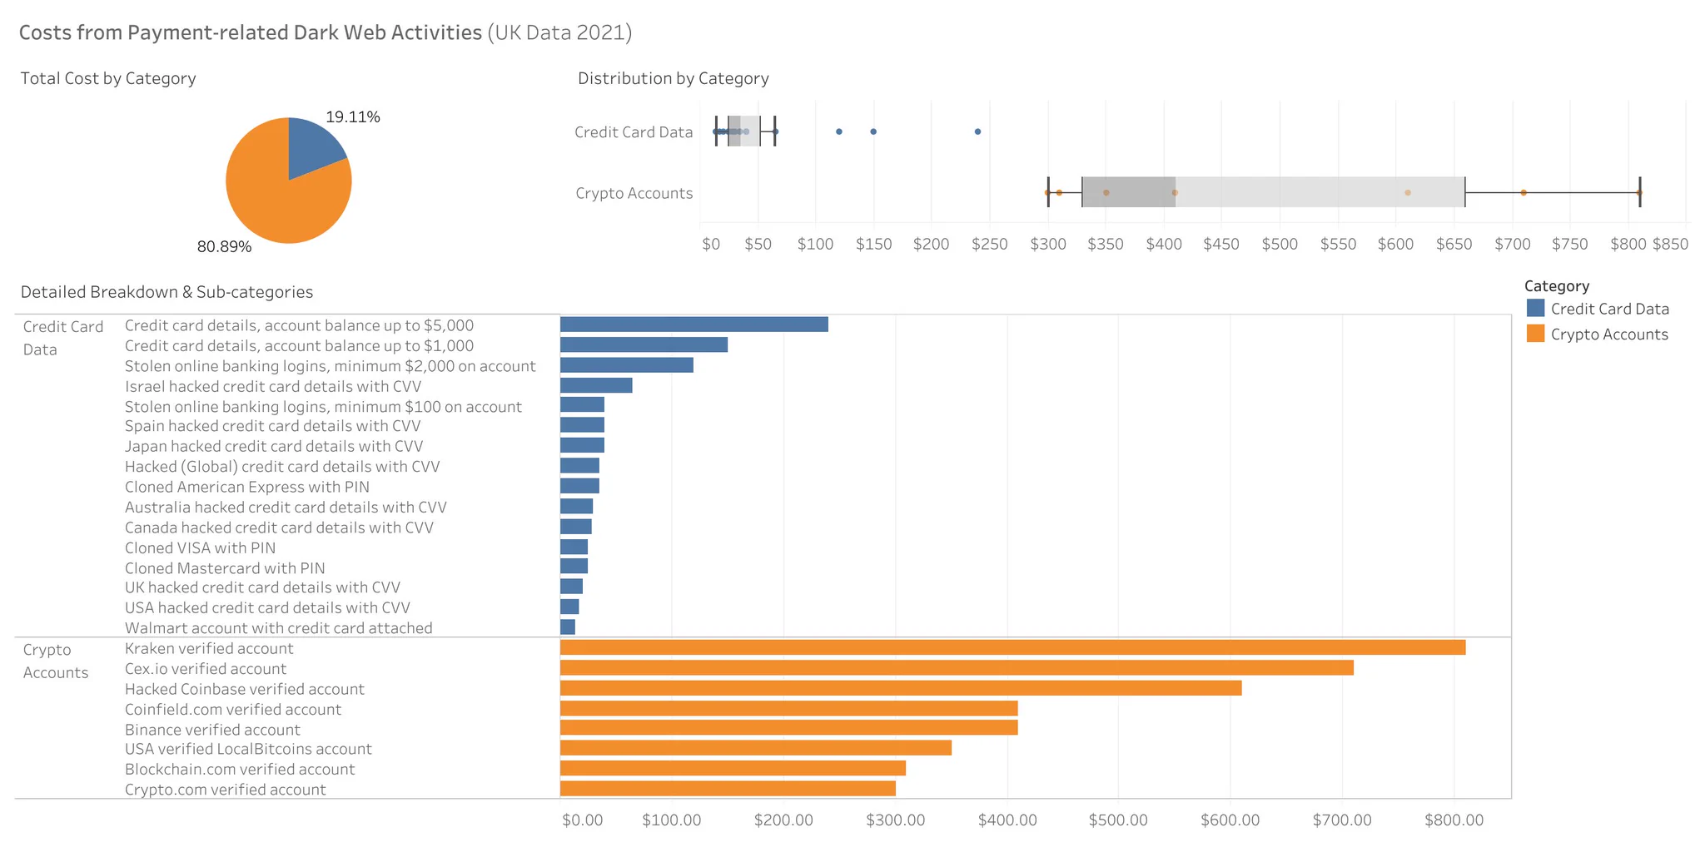Image resolution: width=1705 pixels, height=852 pixels.
Task: Click the "Binance verified account" row label
Action: (212, 730)
